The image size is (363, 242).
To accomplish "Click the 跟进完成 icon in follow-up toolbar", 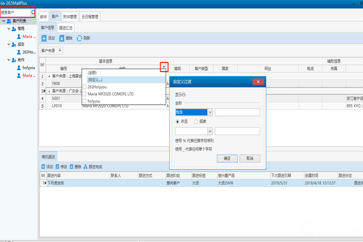I will coord(85,167).
